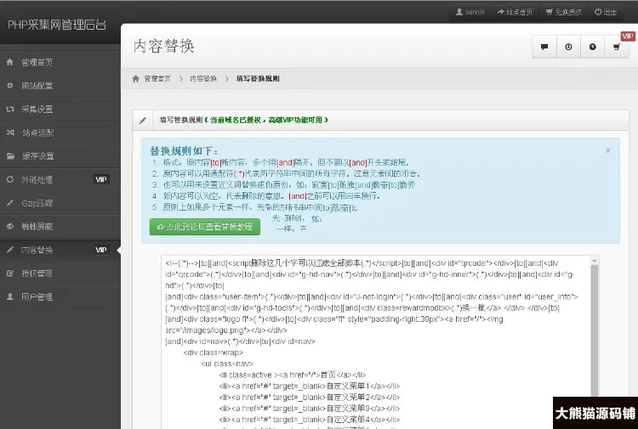Click the pencil icon in 填写替换规则 panel header
638x429 pixels.
click(x=143, y=121)
